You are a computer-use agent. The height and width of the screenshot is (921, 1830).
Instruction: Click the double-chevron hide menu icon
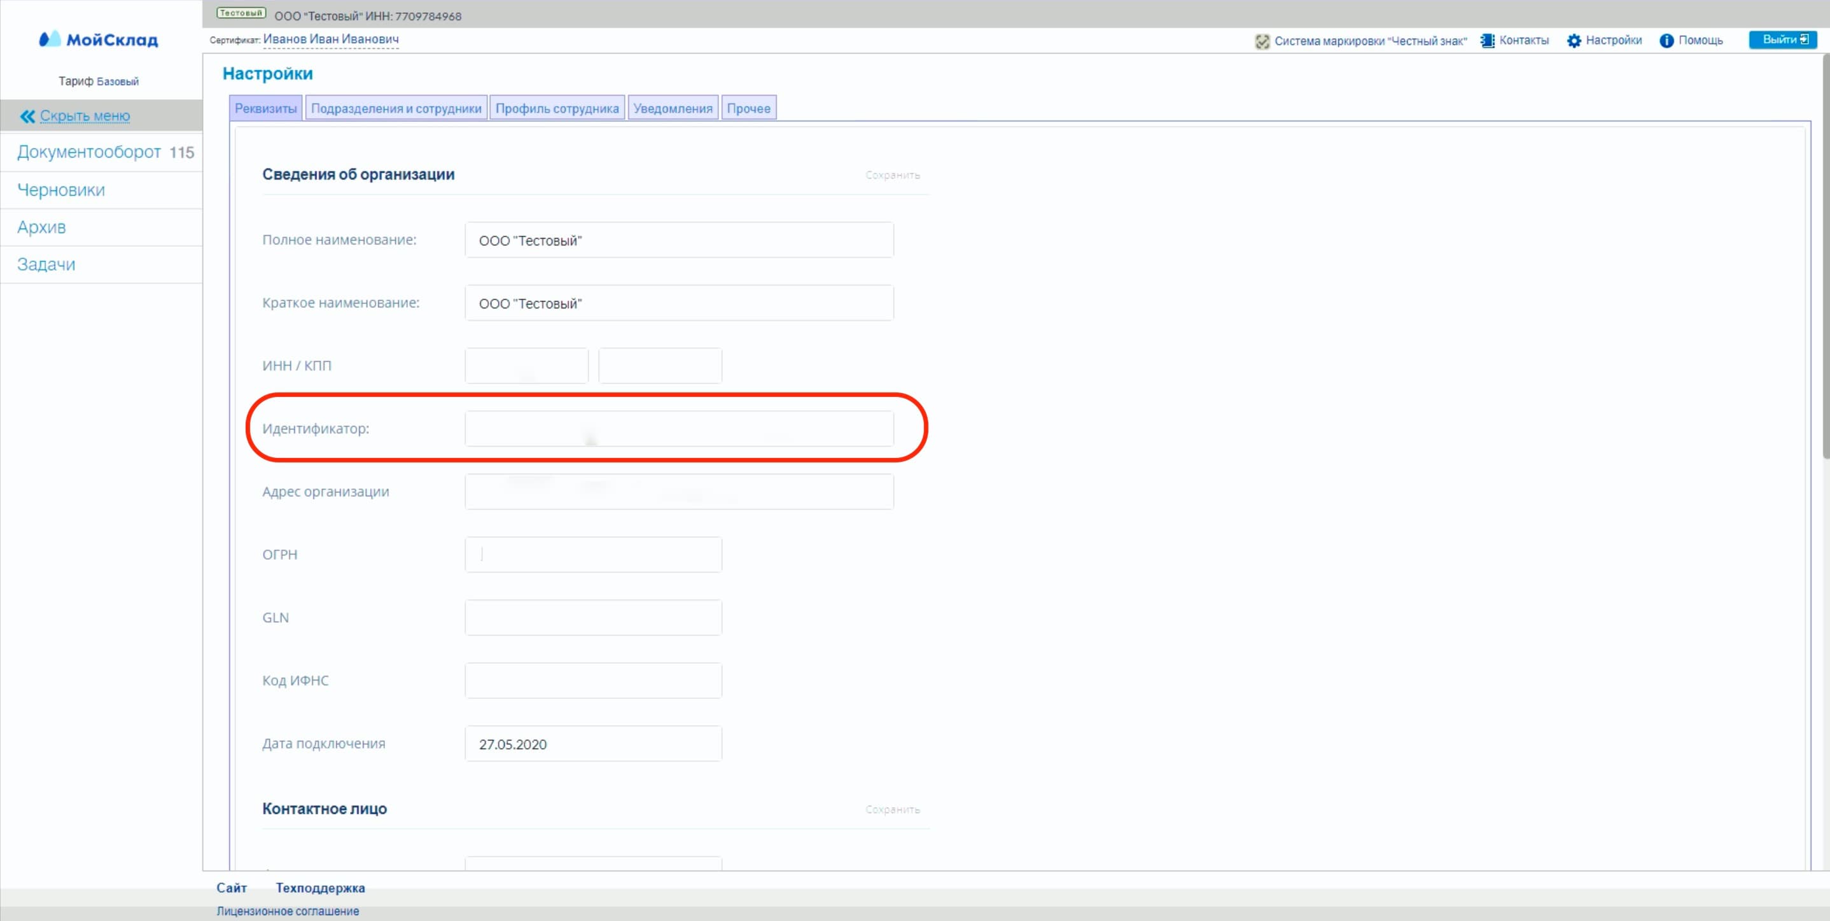pyautogui.click(x=28, y=116)
